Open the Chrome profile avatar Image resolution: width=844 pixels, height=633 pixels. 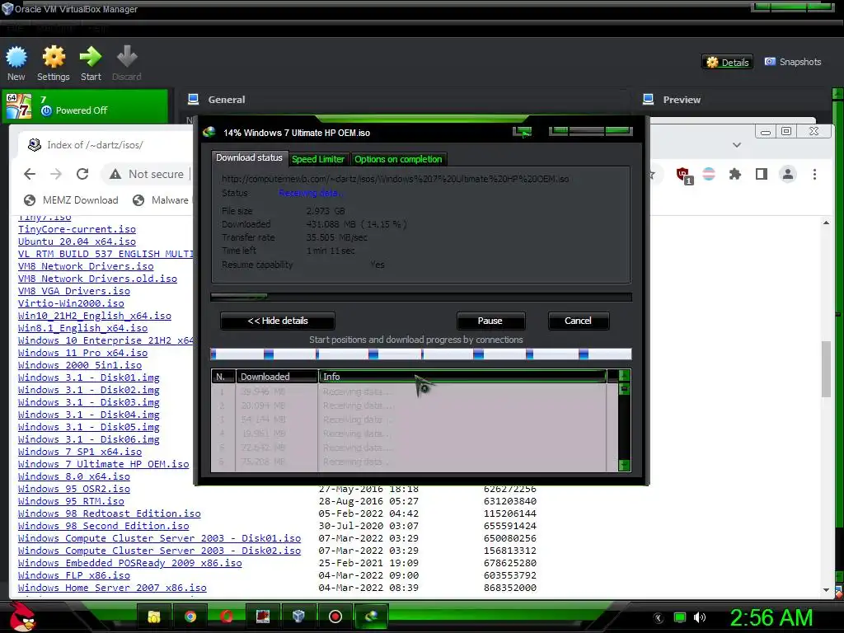click(x=787, y=174)
